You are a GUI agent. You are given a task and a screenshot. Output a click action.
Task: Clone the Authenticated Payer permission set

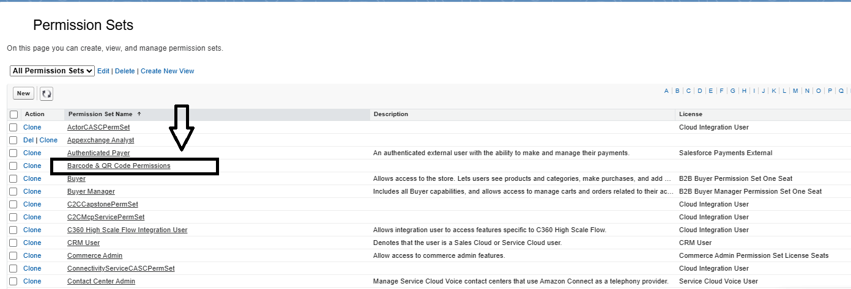[x=32, y=153]
